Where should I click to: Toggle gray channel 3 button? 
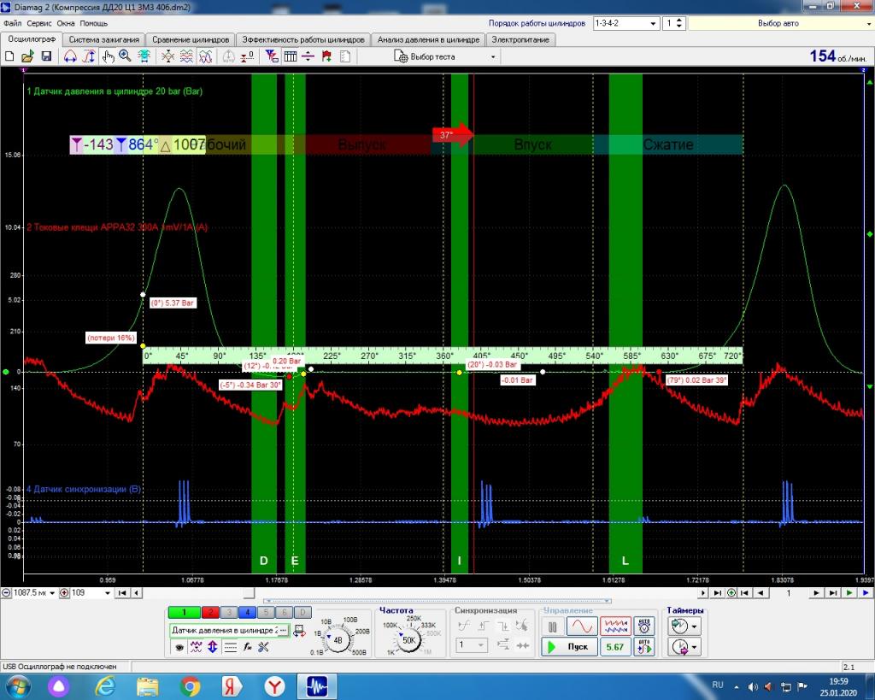229,612
